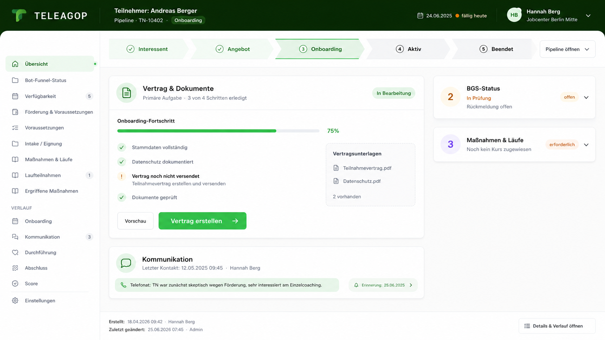This screenshot has width=605, height=340.
Task: Click the erforderlich badge in Maßnahmen & Läufe
Action: pyautogui.click(x=562, y=145)
